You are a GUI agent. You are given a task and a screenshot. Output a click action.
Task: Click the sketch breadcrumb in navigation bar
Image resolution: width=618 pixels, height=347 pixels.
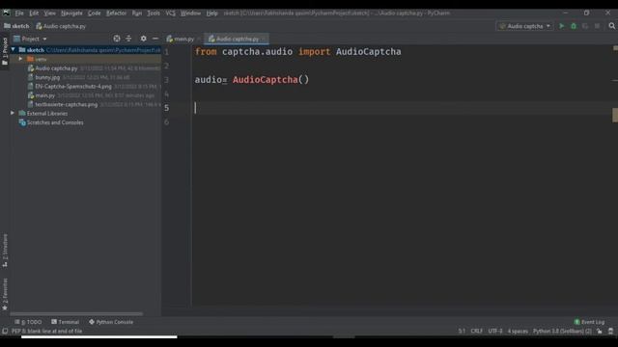[x=16, y=26]
